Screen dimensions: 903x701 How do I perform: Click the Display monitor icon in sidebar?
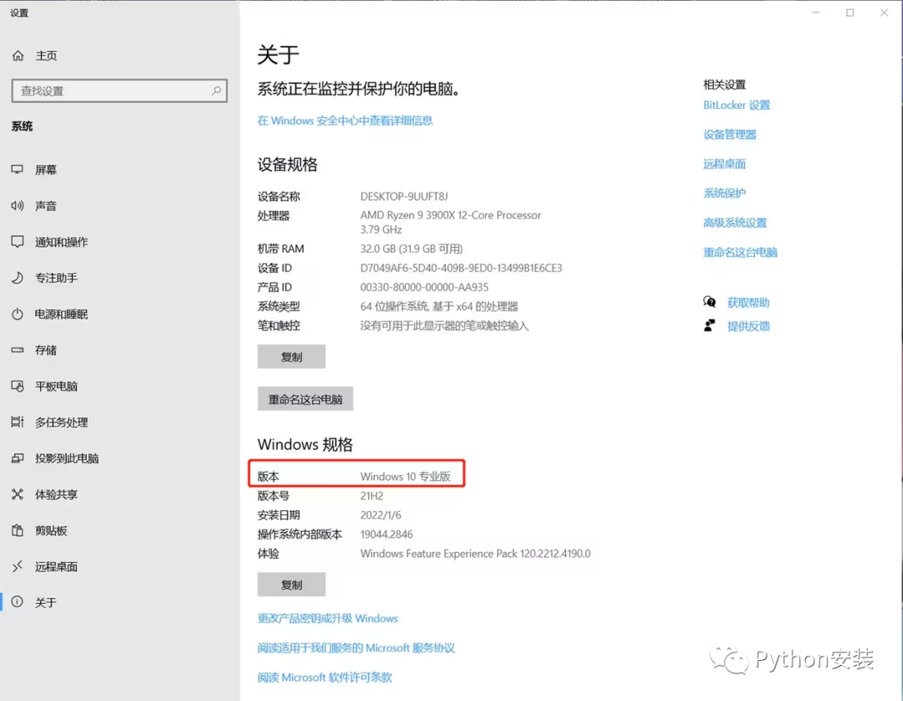(18, 169)
